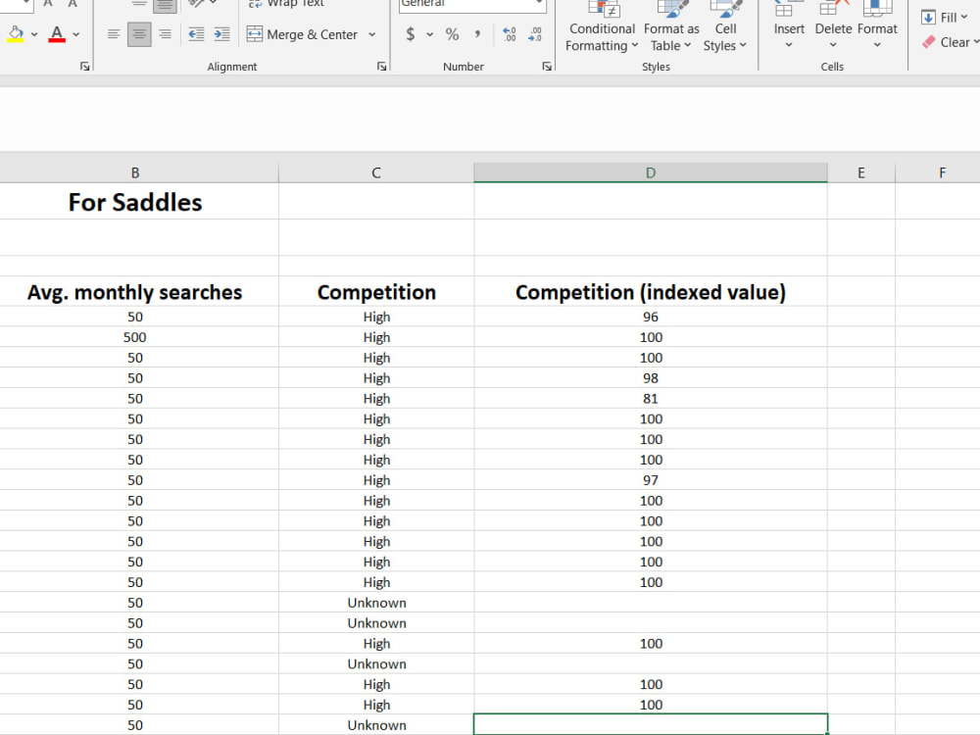980x735 pixels.
Task: Select column B header
Action: (135, 173)
